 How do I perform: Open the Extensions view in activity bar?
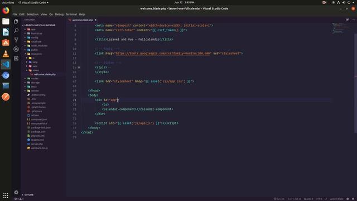point(16,58)
